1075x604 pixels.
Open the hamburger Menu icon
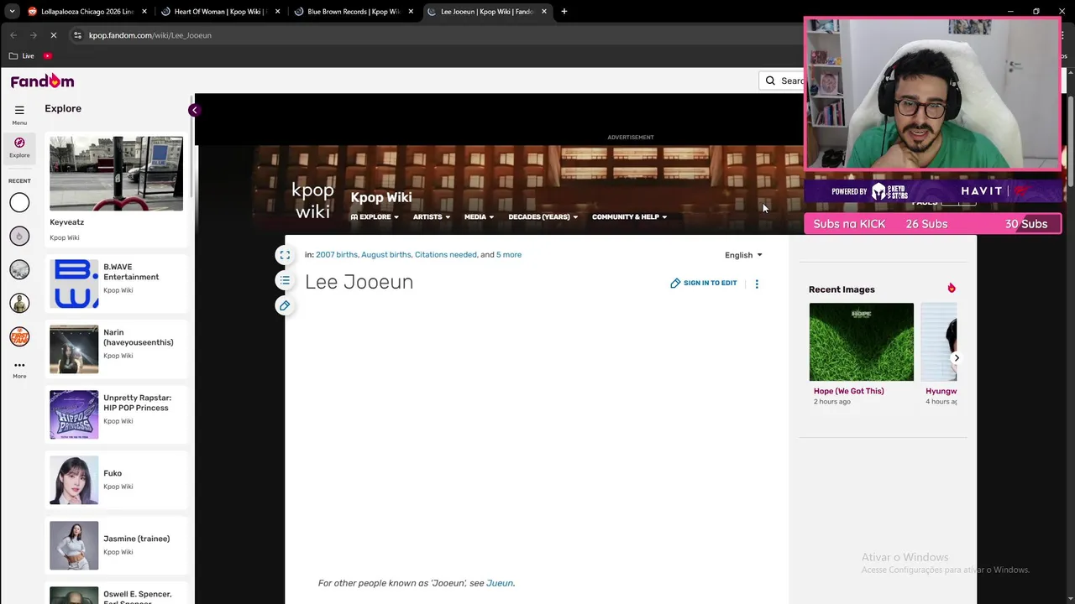click(19, 110)
